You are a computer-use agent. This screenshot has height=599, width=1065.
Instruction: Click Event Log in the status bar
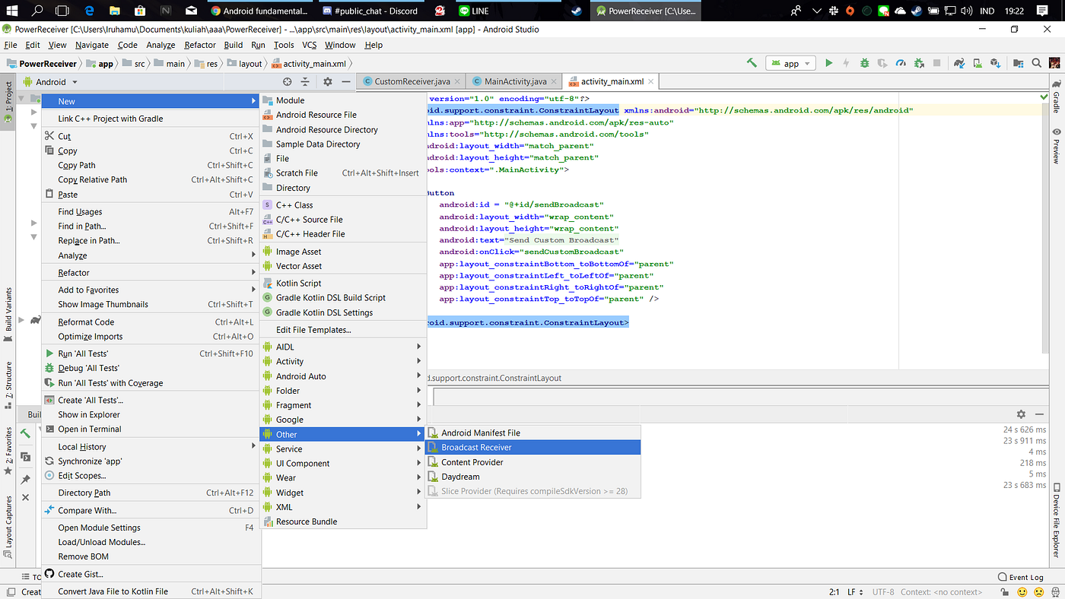click(x=1025, y=577)
